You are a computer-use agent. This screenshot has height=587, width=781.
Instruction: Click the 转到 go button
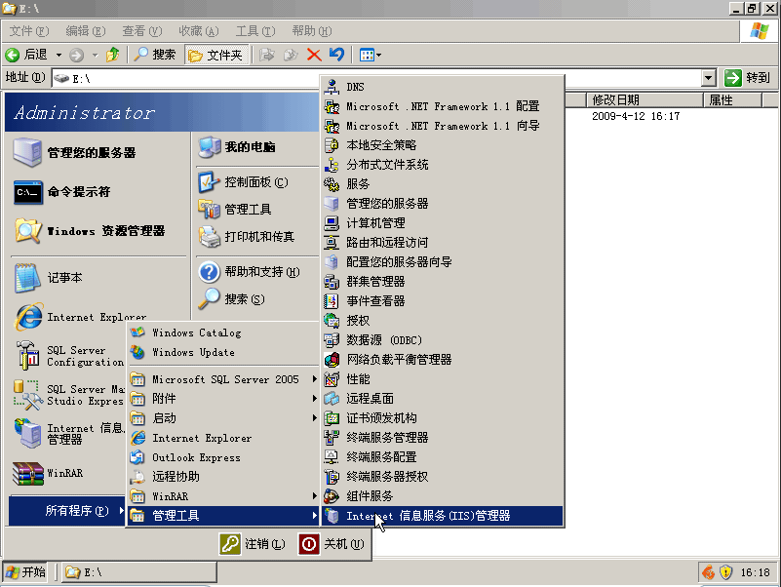click(x=748, y=78)
